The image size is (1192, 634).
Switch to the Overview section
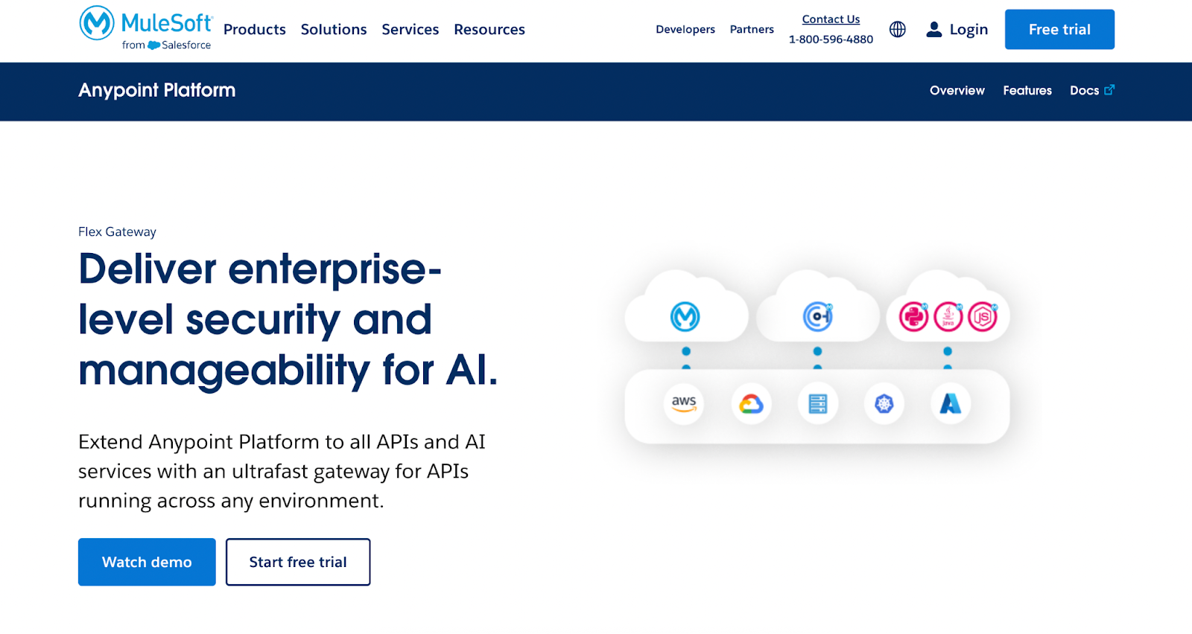(x=957, y=90)
